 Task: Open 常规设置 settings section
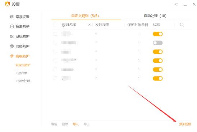click(22, 17)
